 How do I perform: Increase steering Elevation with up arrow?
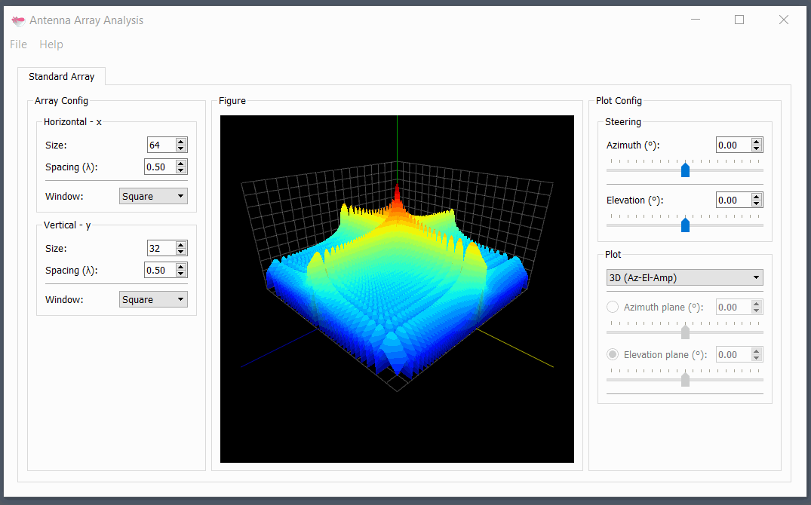[x=757, y=197]
